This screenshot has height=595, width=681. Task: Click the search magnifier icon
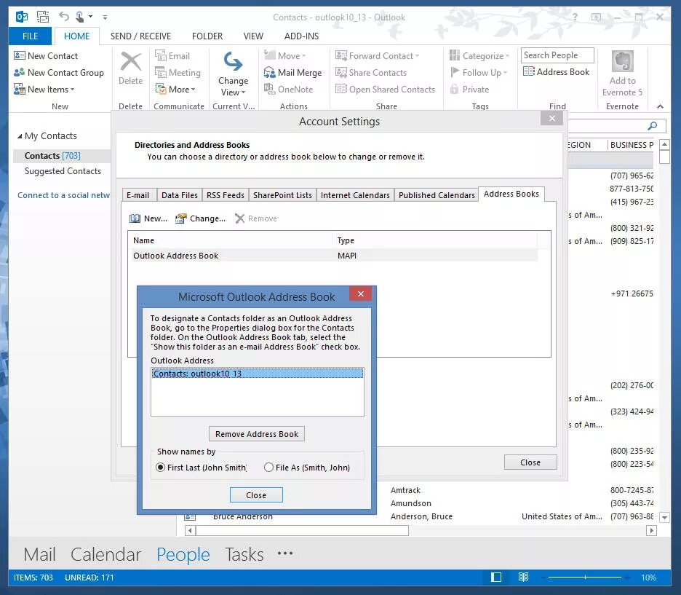click(x=653, y=126)
